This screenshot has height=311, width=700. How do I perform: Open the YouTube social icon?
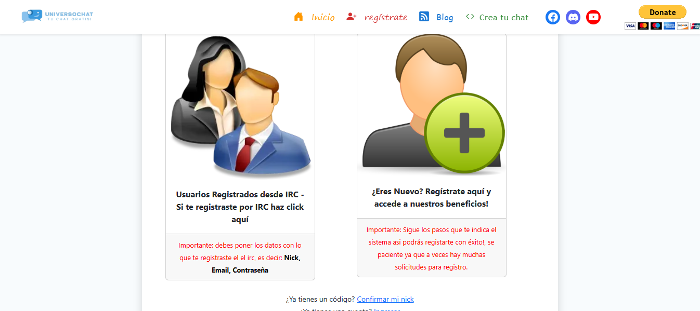(593, 17)
